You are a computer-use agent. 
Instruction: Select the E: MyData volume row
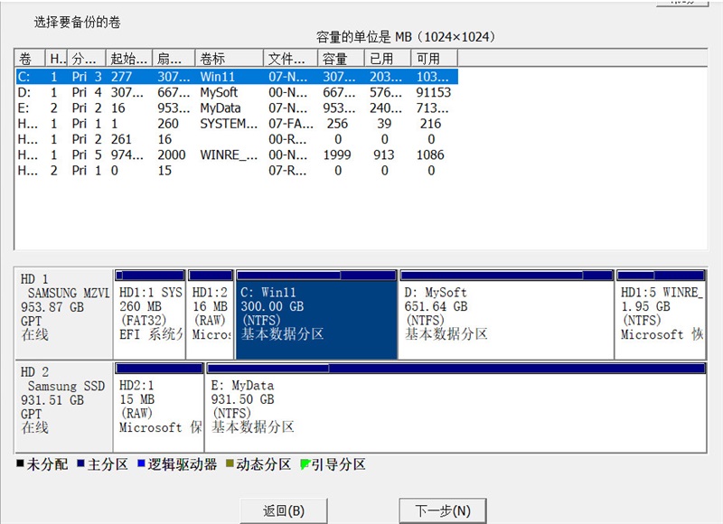(x=237, y=108)
